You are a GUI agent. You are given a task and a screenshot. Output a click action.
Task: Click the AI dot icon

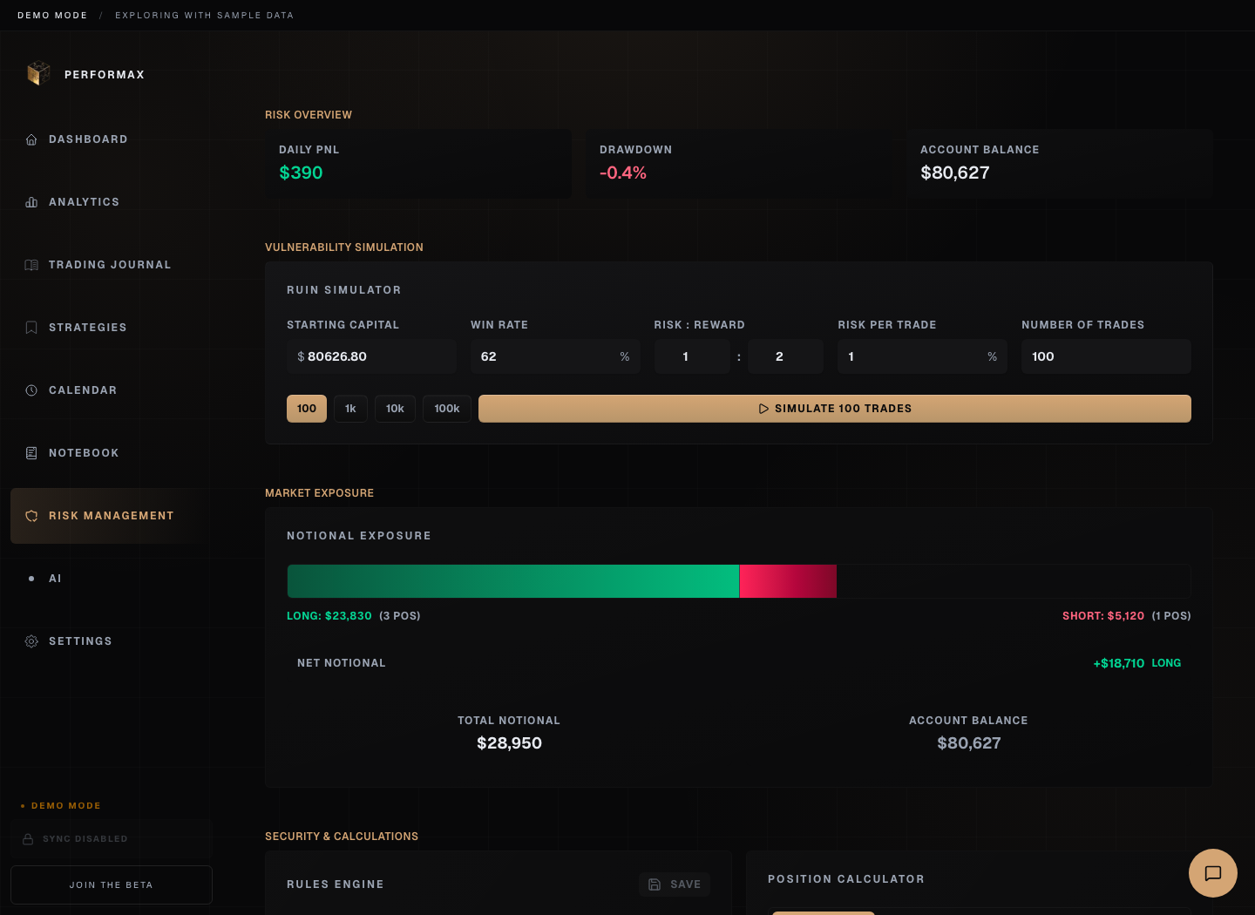pyautogui.click(x=31, y=579)
